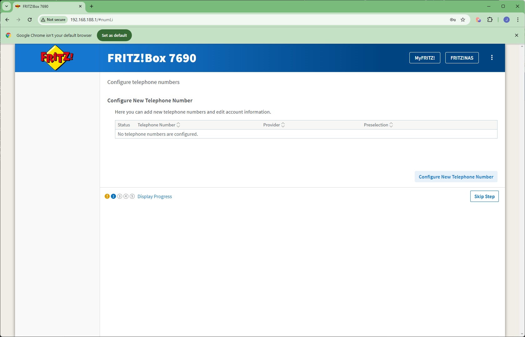
Task: Click the FRITZ!Box 7690 header title
Action: tap(152, 58)
